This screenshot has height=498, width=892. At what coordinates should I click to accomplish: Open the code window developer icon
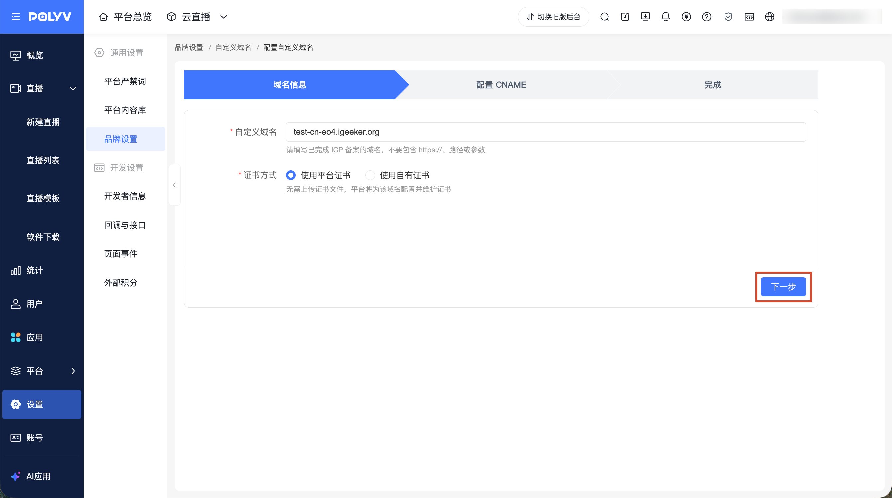(749, 17)
